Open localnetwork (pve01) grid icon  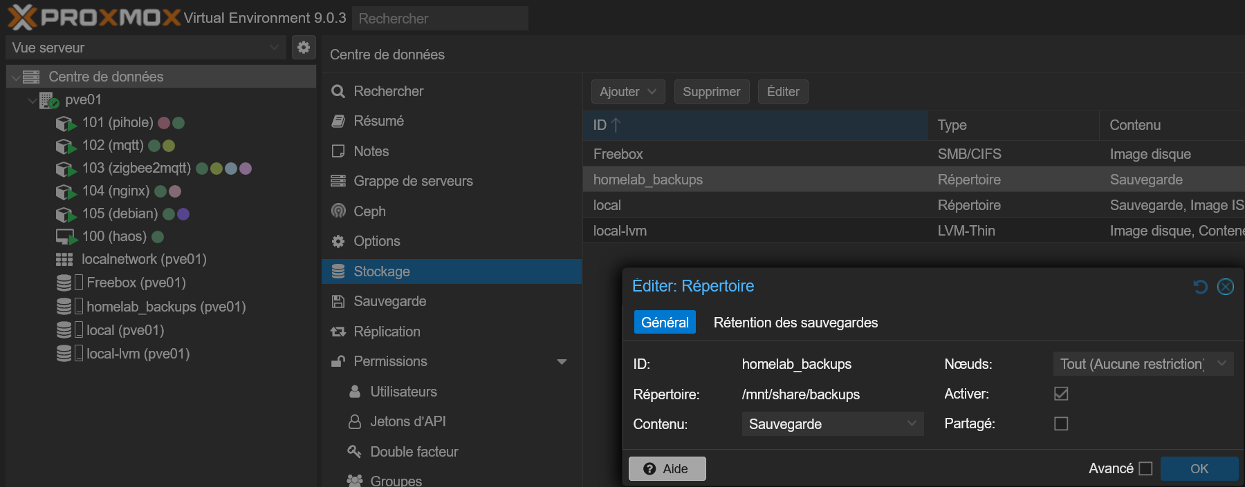[x=64, y=260]
